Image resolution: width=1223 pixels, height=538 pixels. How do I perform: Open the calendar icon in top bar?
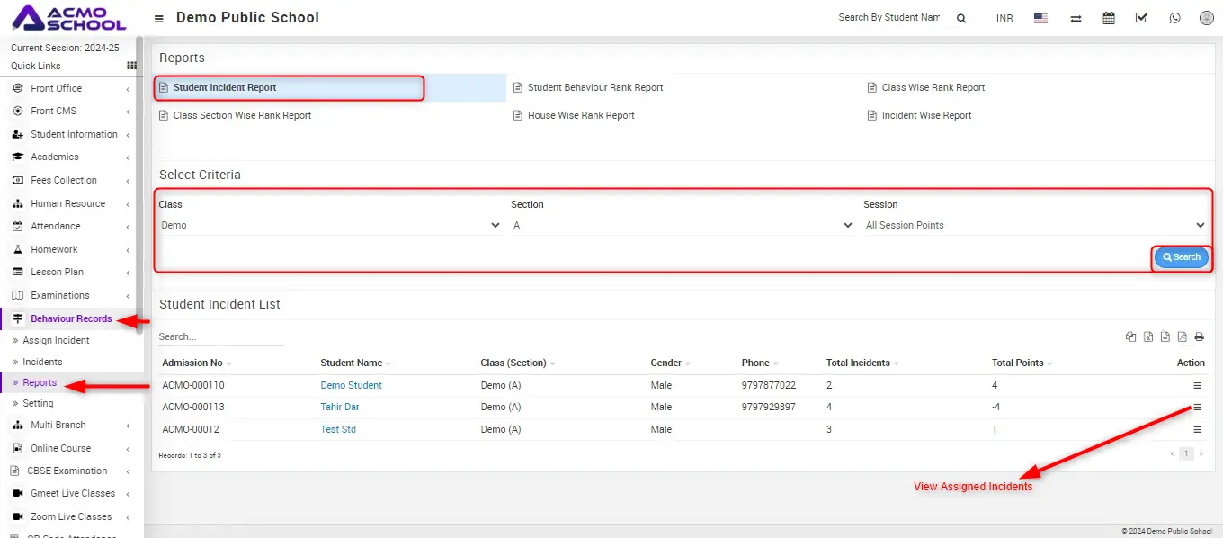[1108, 18]
